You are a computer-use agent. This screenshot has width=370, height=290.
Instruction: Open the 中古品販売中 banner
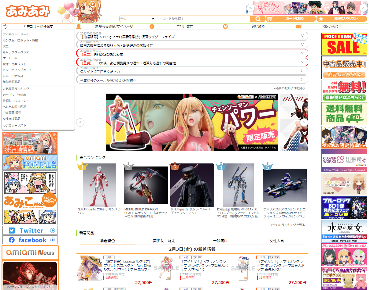pos(344,67)
